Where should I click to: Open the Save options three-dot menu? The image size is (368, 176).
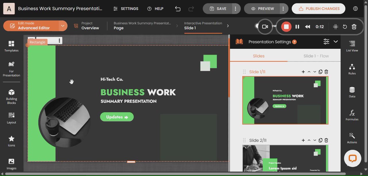235,9
